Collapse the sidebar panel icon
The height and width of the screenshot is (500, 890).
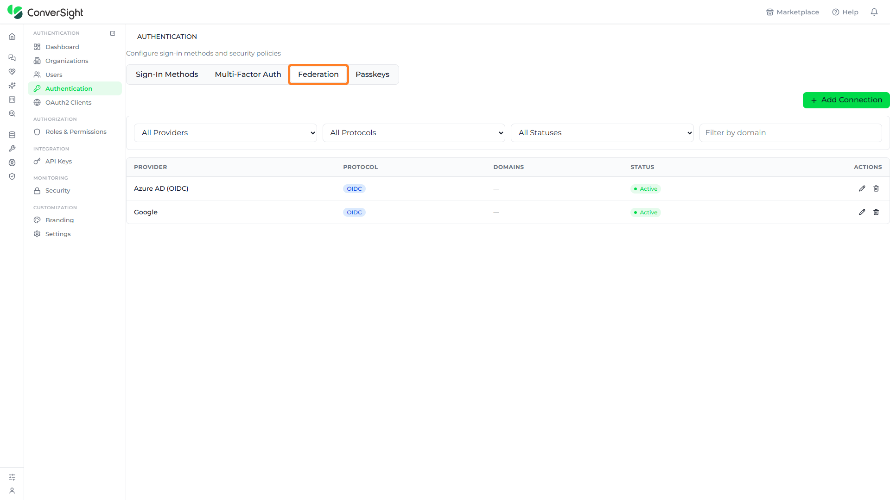113,33
